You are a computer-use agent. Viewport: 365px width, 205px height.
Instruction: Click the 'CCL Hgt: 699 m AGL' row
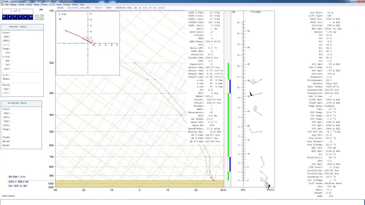(x=326, y=164)
